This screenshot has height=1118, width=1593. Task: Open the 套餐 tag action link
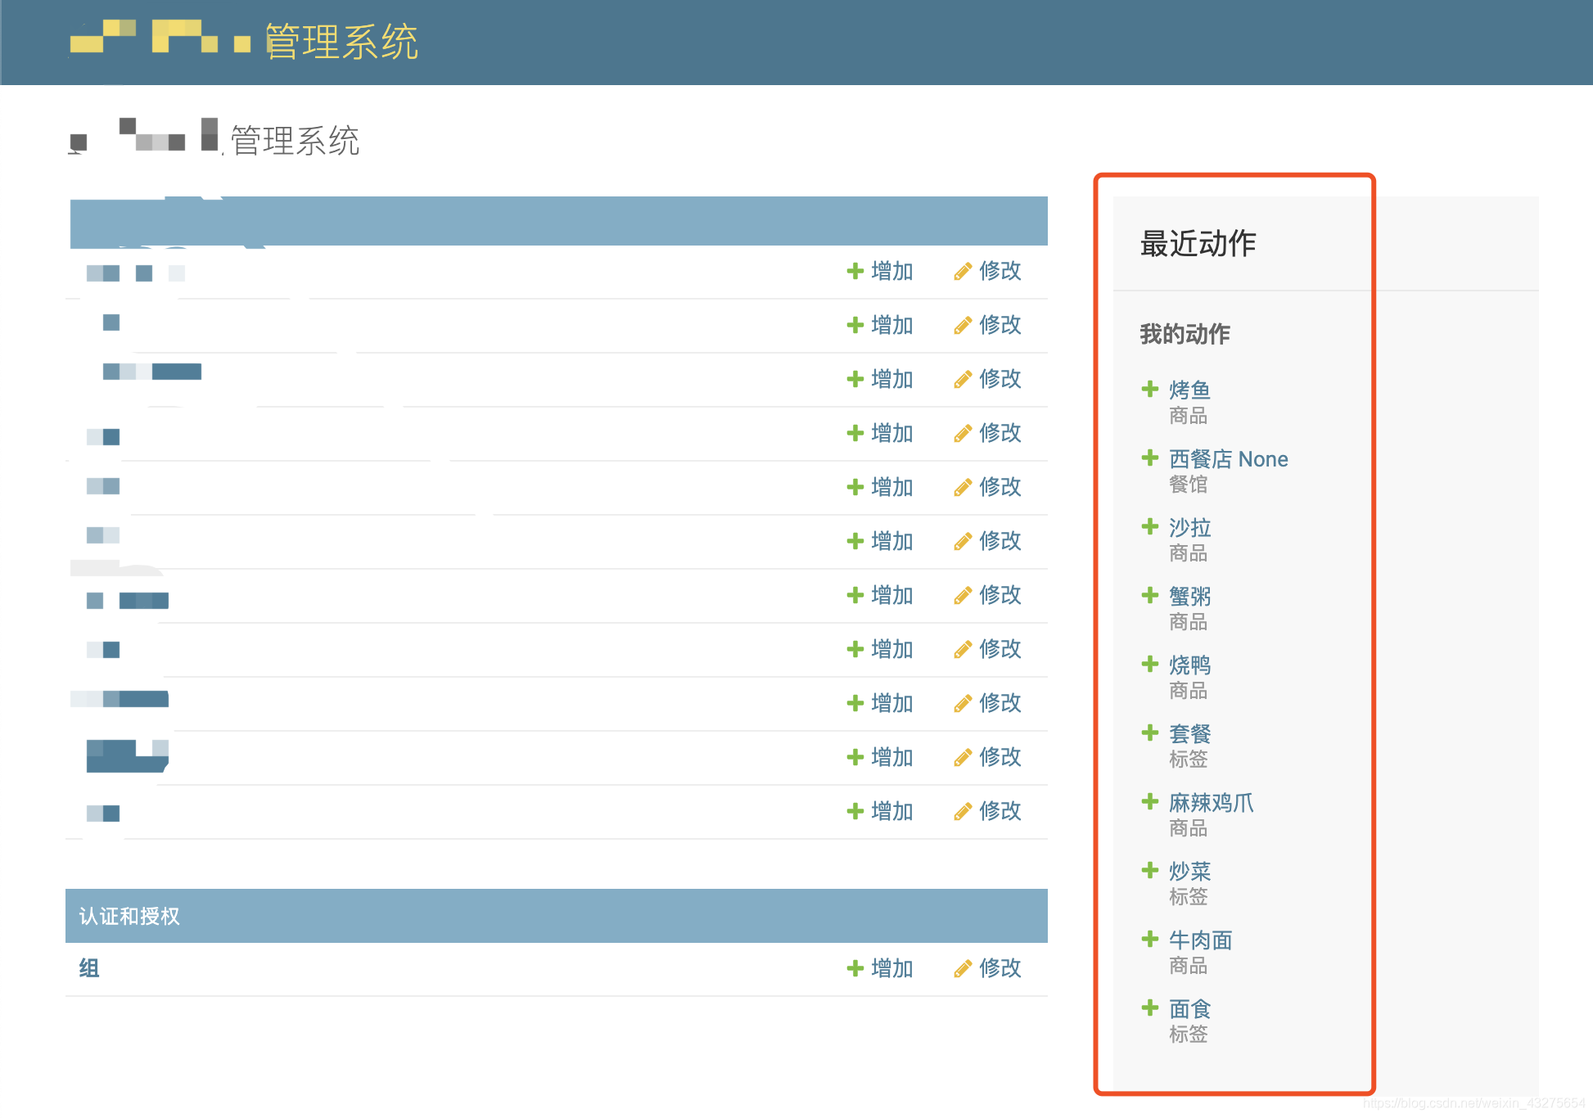coord(1189,734)
